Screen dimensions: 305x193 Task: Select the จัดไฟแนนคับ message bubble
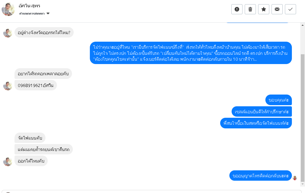tap(30, 138)
